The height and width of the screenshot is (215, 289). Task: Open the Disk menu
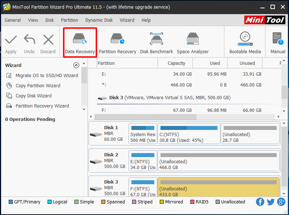click(50, 20)
